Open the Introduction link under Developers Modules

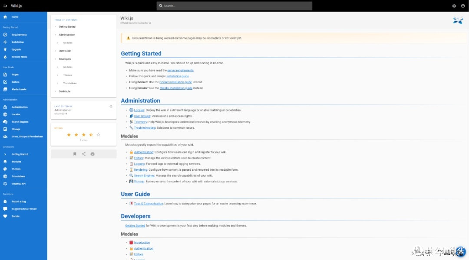[x=142, y=243]
